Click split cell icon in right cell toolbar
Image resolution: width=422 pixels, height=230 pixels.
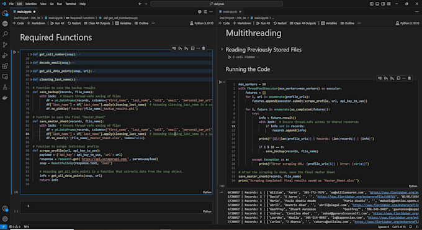398,78
